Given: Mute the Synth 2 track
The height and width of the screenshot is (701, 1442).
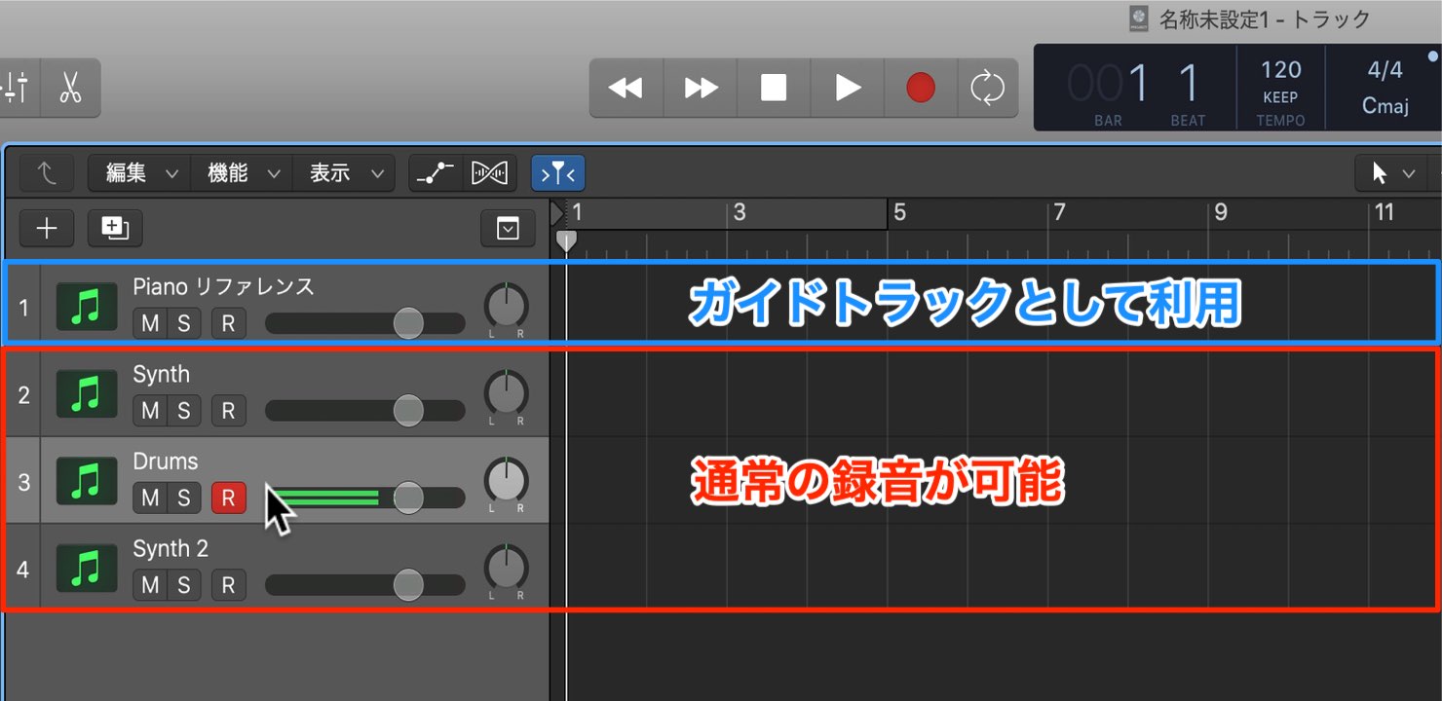Looking at the screenshot, I should pyautogui.click(x=150, y=585).
